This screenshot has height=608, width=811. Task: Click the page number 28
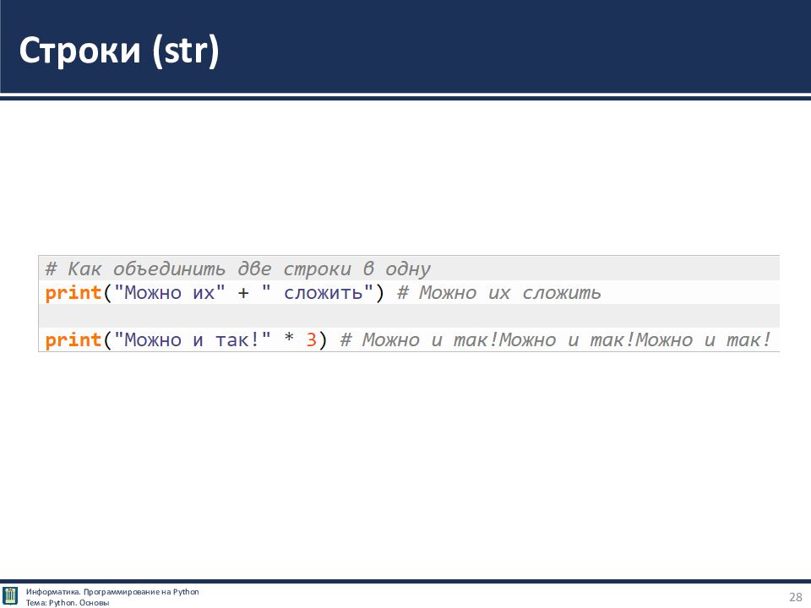pos(795,597)
